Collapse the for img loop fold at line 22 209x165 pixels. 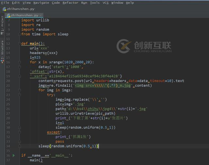pos(20,90)
